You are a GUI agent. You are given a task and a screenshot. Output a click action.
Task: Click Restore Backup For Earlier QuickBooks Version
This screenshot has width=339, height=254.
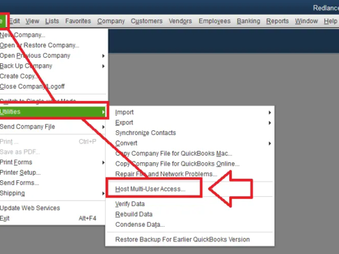pyautogui.click(x=182, y=239)
